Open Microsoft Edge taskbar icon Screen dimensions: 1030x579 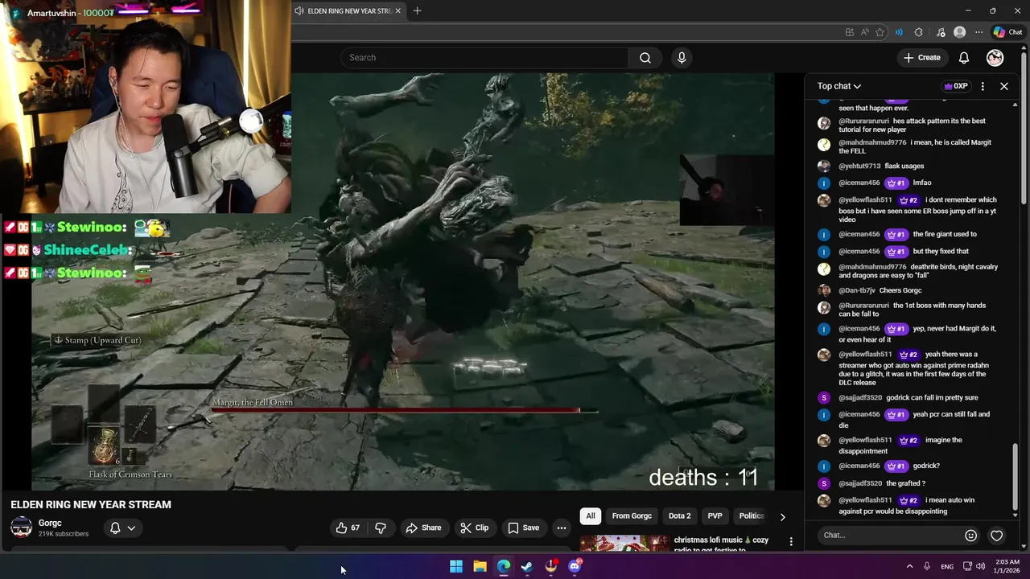click(504, 566)
